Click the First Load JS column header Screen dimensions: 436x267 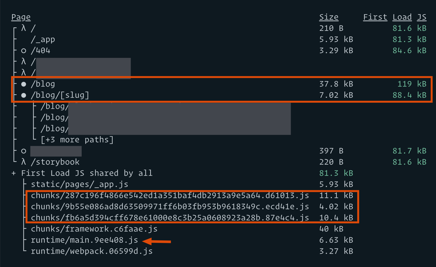pos(394,17)
